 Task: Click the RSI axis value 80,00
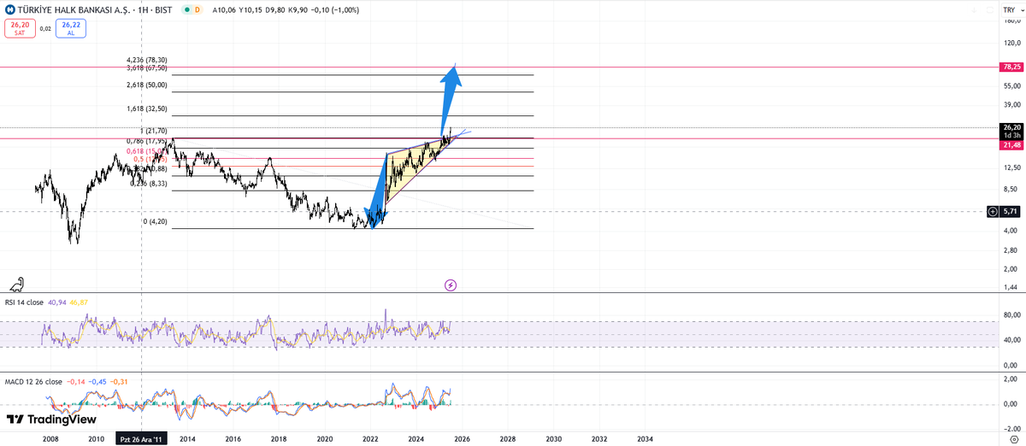[1011, 315]
